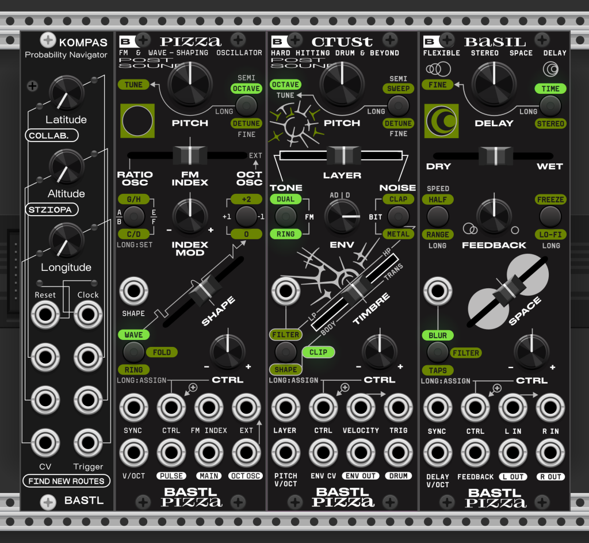The height and width of the screenshot is (543, 589).
Task: Click the plus icon beside KOMPAS title
Action: click(47, 41)
